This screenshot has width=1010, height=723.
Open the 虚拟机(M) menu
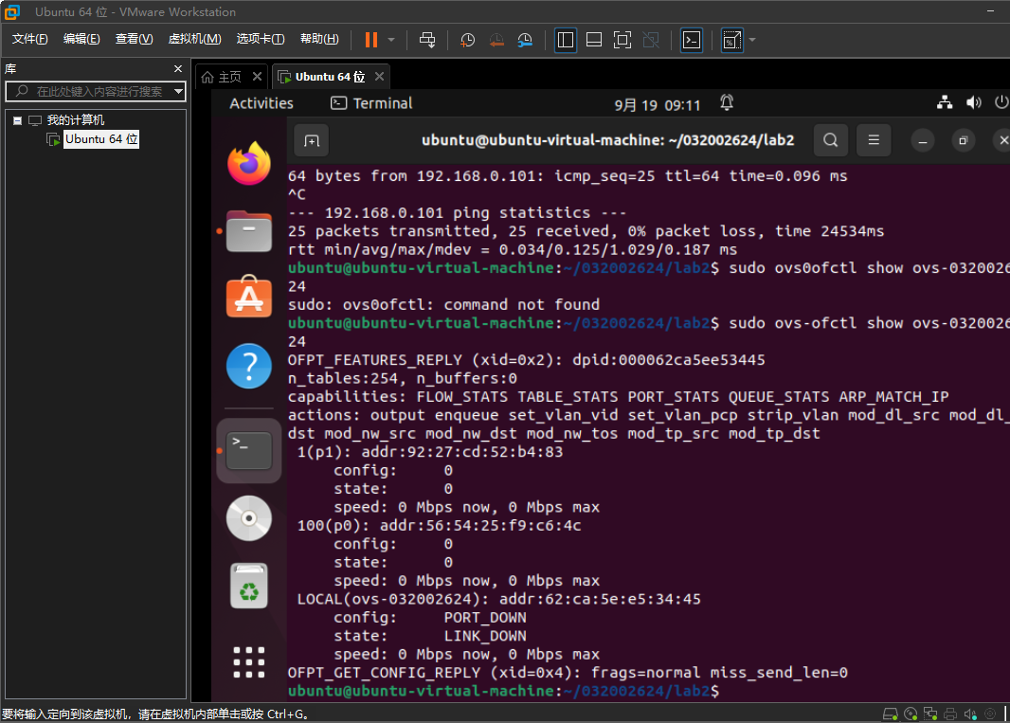point(194,39)
